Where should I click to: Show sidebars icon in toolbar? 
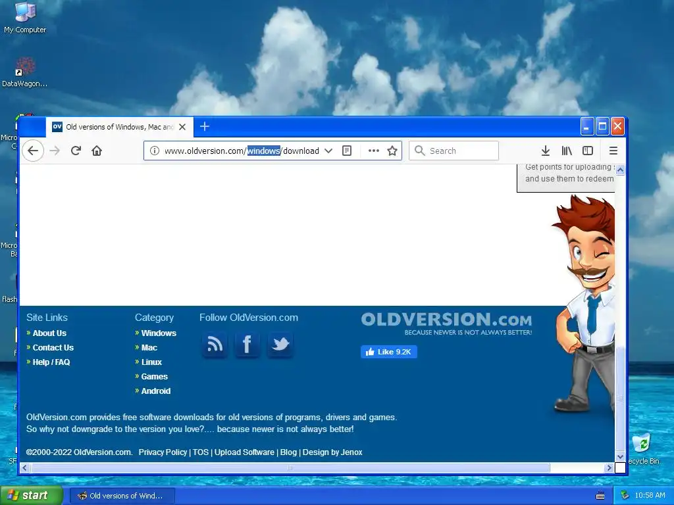point(588,151)
